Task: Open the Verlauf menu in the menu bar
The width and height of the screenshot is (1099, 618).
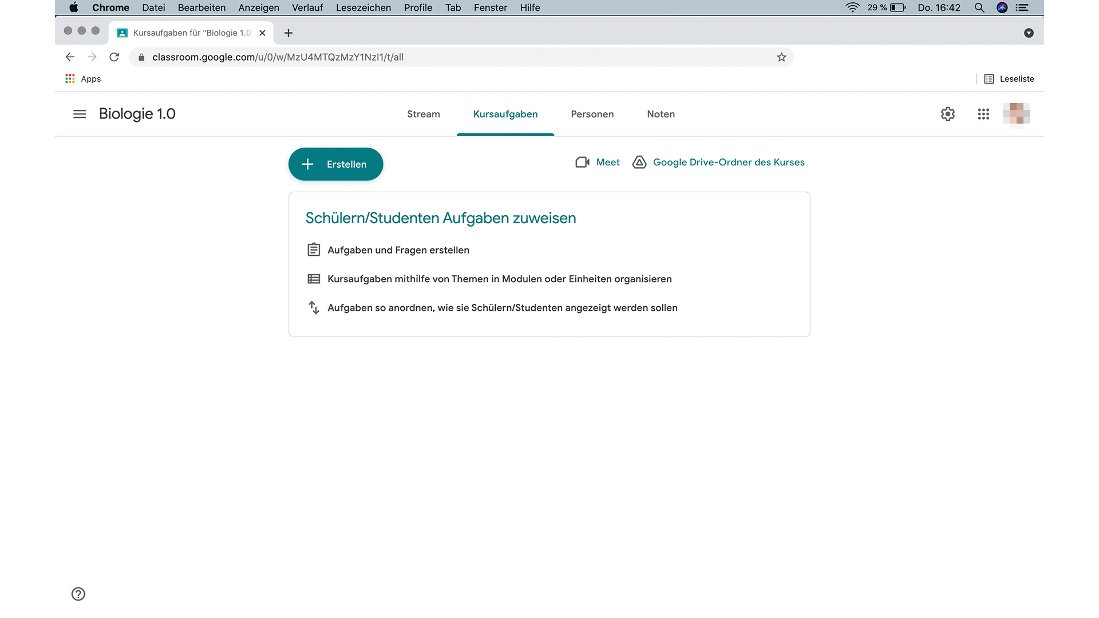Action: [x=307, y=7]
